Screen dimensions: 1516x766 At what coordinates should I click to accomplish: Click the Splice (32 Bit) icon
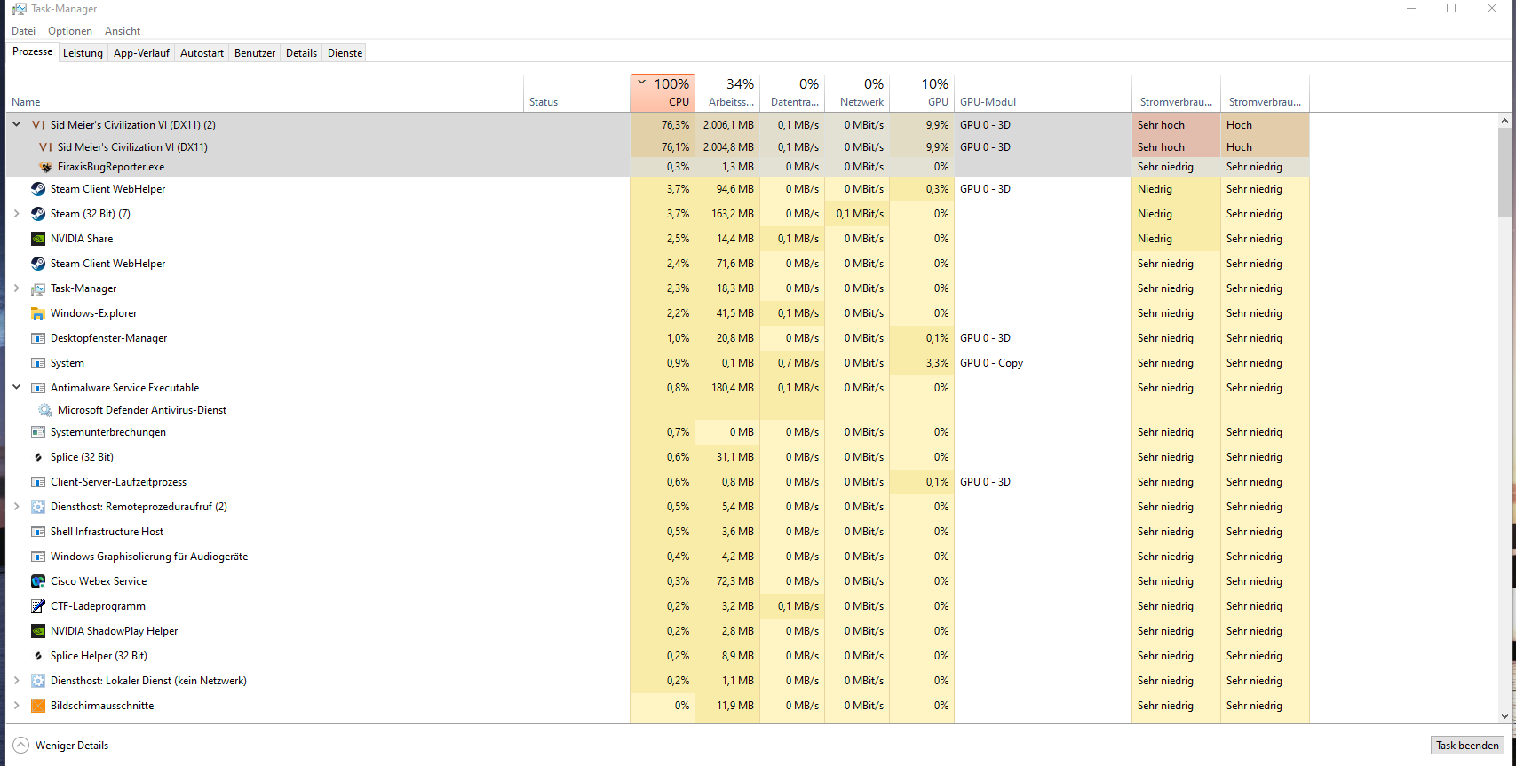(38, 457)
